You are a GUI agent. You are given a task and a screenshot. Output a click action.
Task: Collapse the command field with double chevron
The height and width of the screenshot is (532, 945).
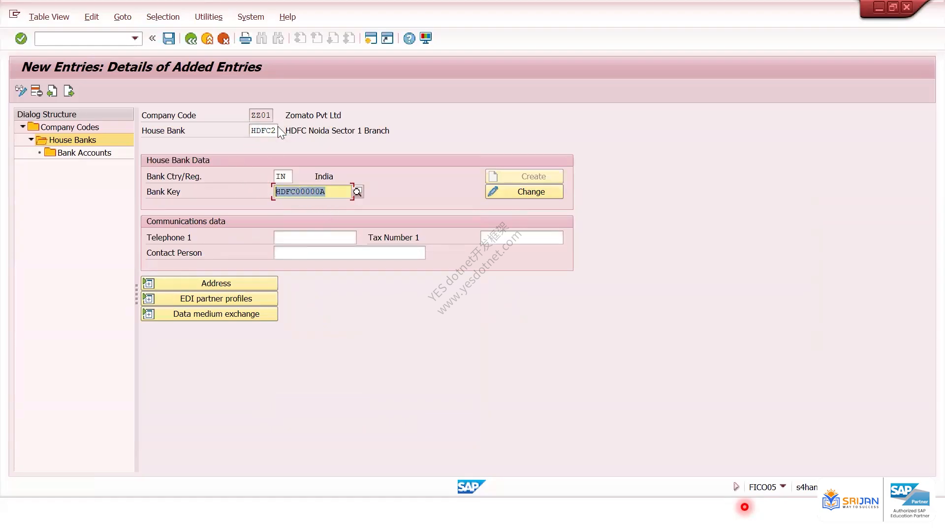click(153, 38)
